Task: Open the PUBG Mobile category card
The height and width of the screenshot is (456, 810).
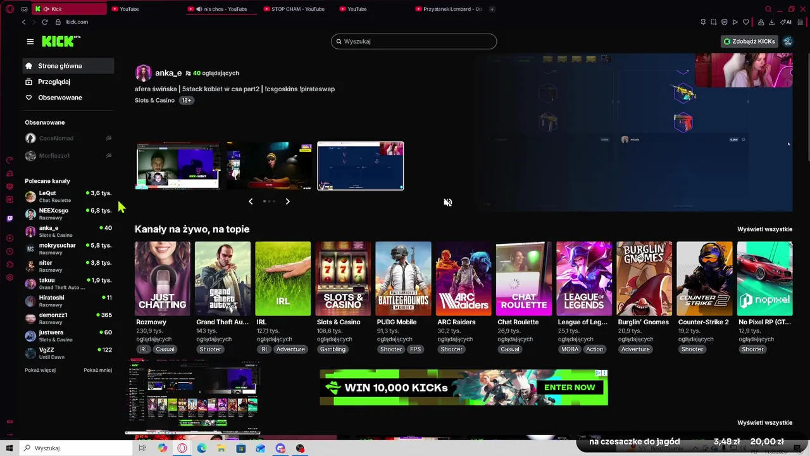Action: pyautogui.click(x=403, y=279)
